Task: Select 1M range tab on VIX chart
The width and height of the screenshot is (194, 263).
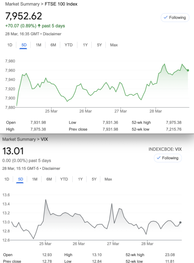Action: pos(35,179)
